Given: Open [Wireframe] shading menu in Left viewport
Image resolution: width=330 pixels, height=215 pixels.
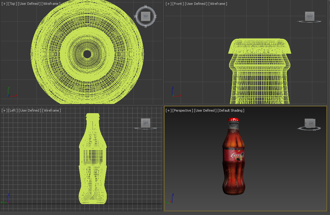Looking at the screenshot, I should coord(52,110).
